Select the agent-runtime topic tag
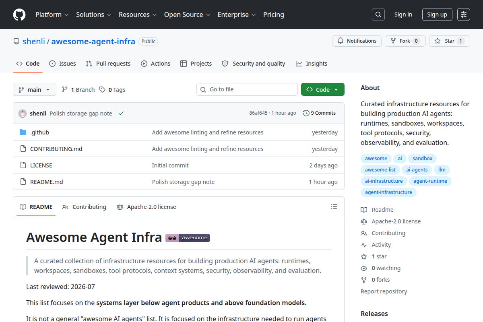The height and width of the screenshot is (322, 483). point(430,181)
